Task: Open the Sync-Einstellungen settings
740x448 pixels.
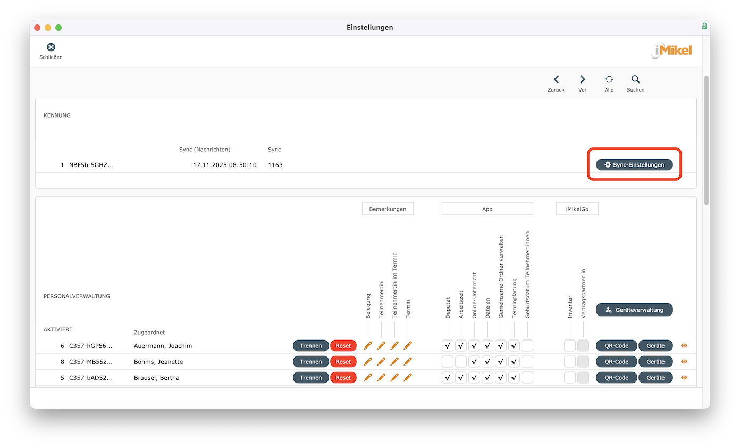Action: click(634, 164)
